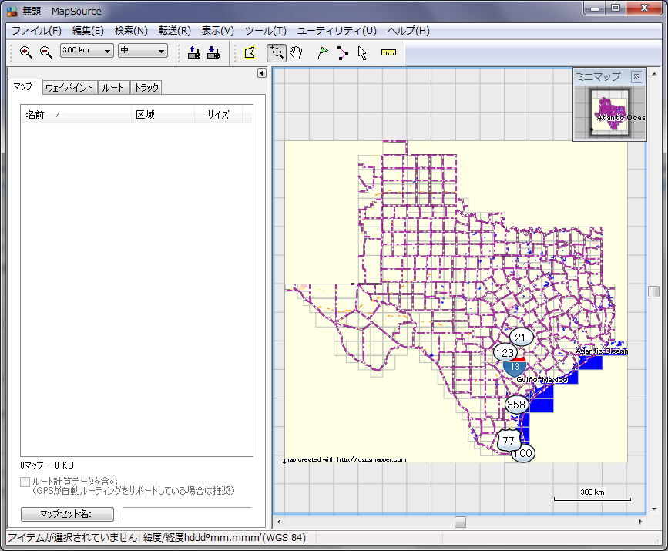Image resolution: width=668 pixels, height=551 pixels.
Task: Open the 編集(E) menu
Action: pos(88,31)
